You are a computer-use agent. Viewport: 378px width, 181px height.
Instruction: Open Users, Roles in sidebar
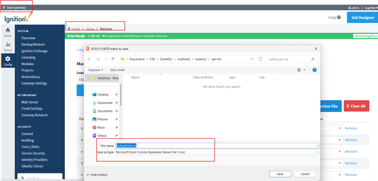pos(30,146)
